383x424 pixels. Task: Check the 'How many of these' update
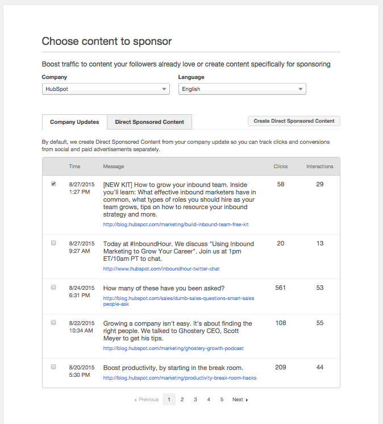[x=54, y=287]
